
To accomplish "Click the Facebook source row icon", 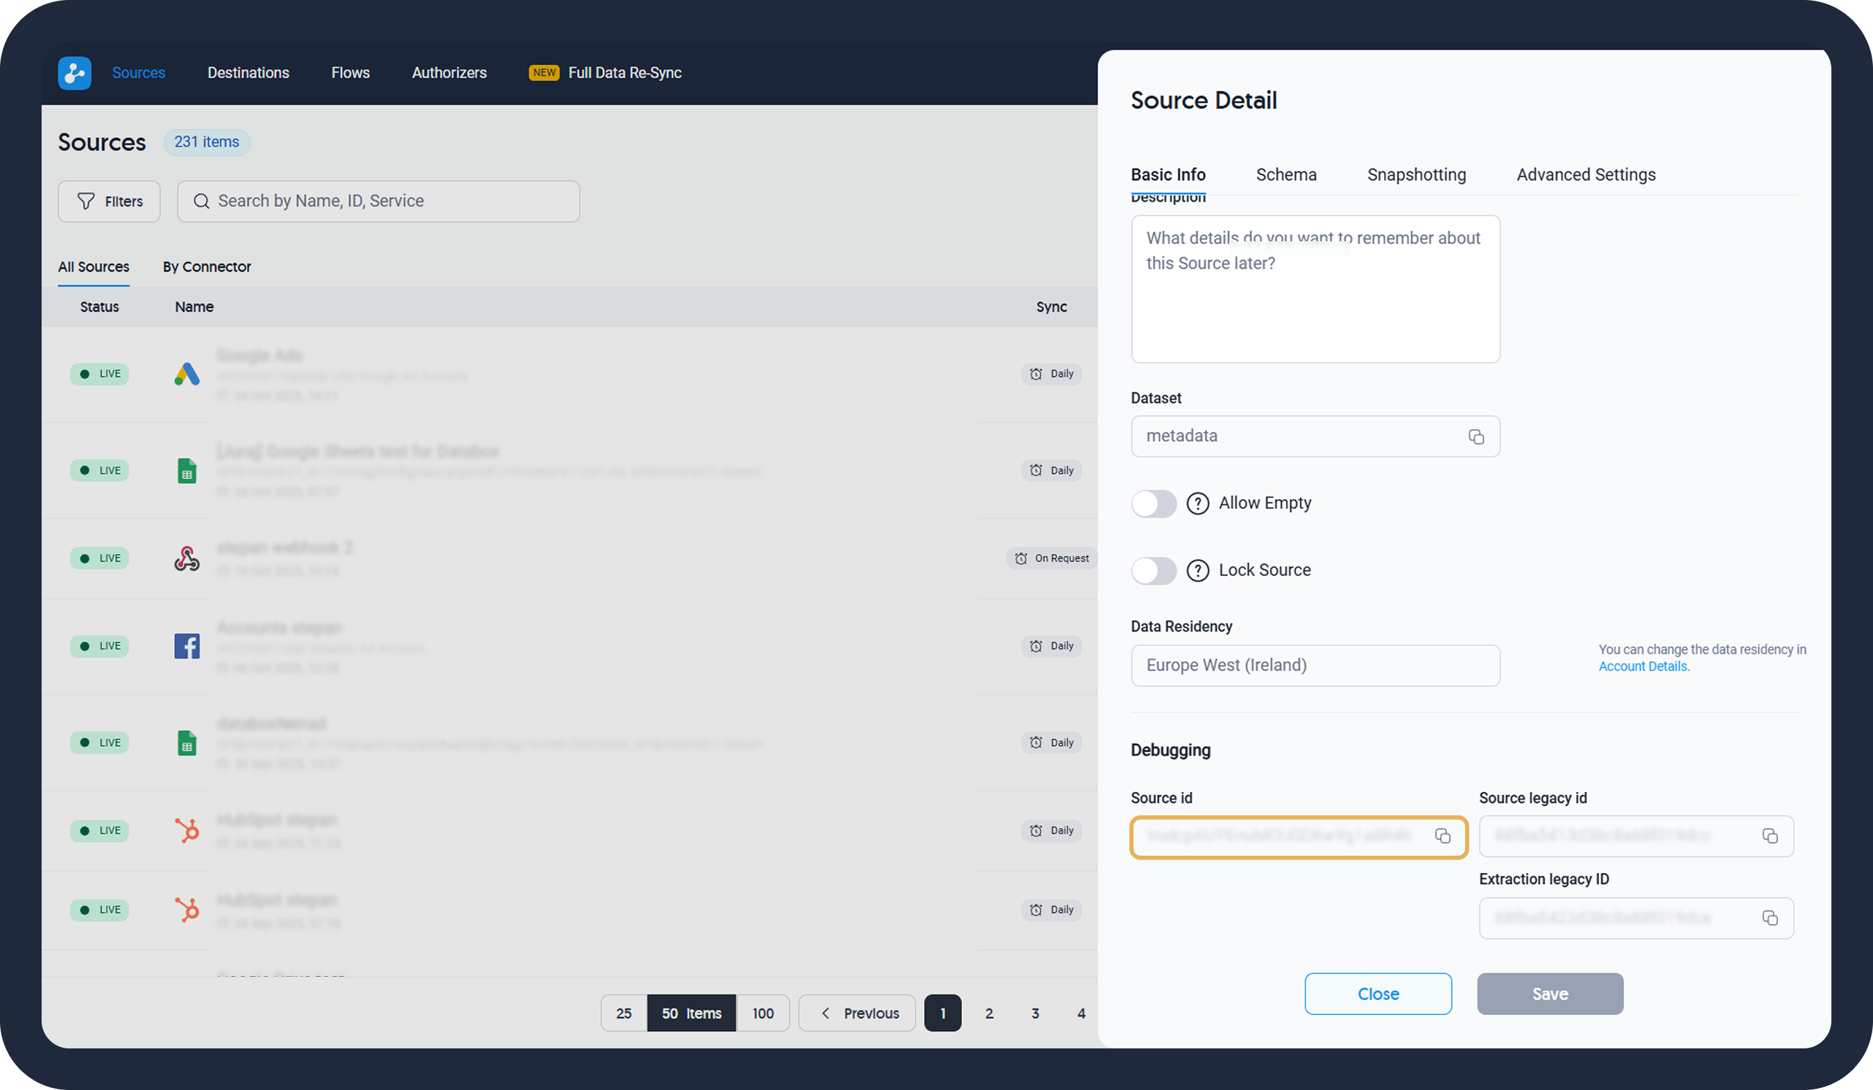I will point(187,646).
